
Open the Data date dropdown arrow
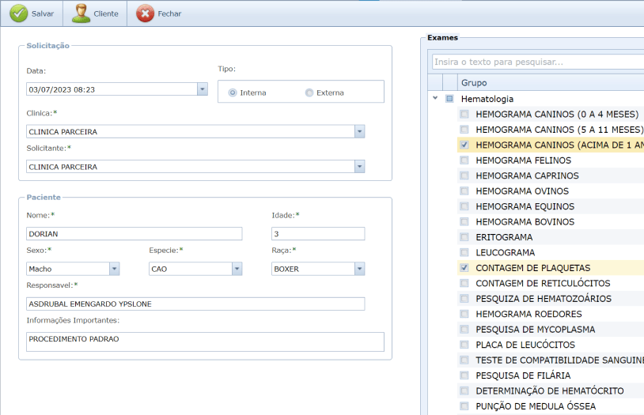tap(203, 89)
